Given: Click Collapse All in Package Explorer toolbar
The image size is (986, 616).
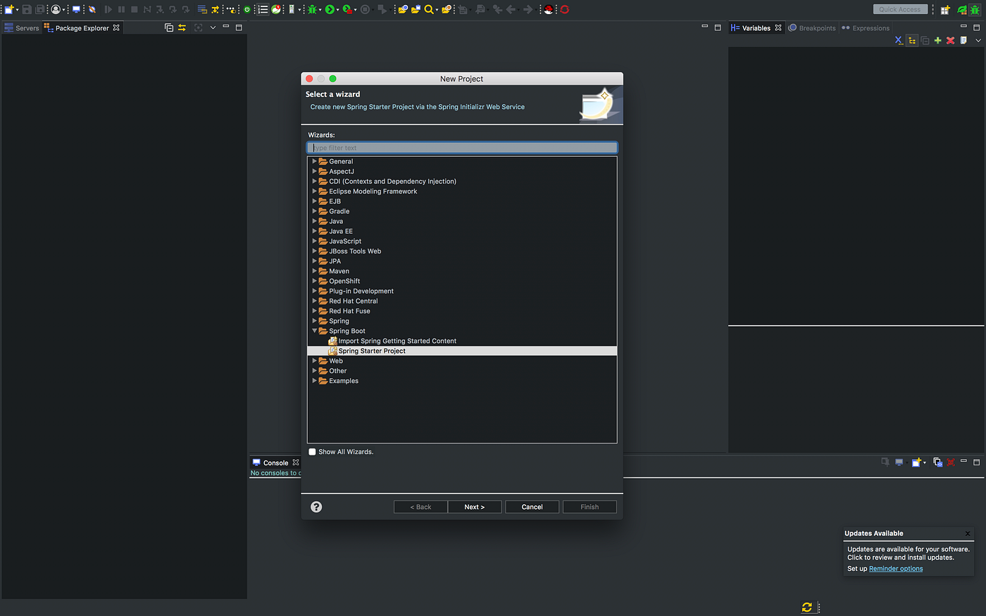Looking at the screenshot, I should click(x=169, y=27).
